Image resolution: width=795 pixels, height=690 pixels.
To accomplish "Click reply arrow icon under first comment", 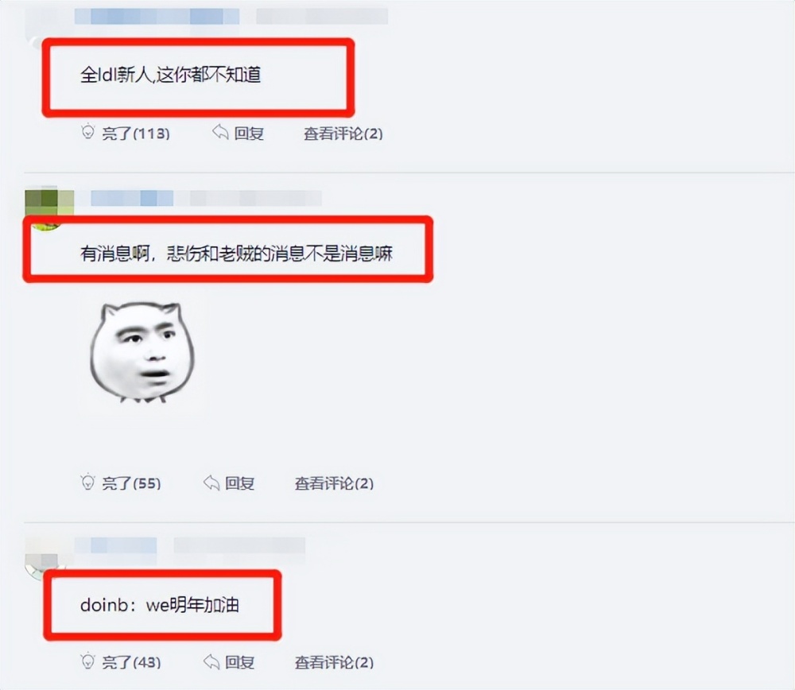I will (220, 132).
